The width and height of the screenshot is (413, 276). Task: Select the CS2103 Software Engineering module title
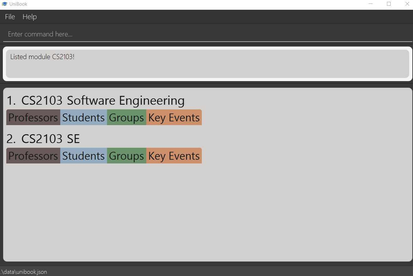(x=103, y=101)
